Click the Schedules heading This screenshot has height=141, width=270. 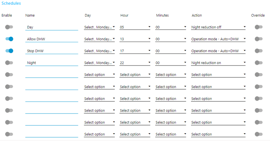coord(11,3)
